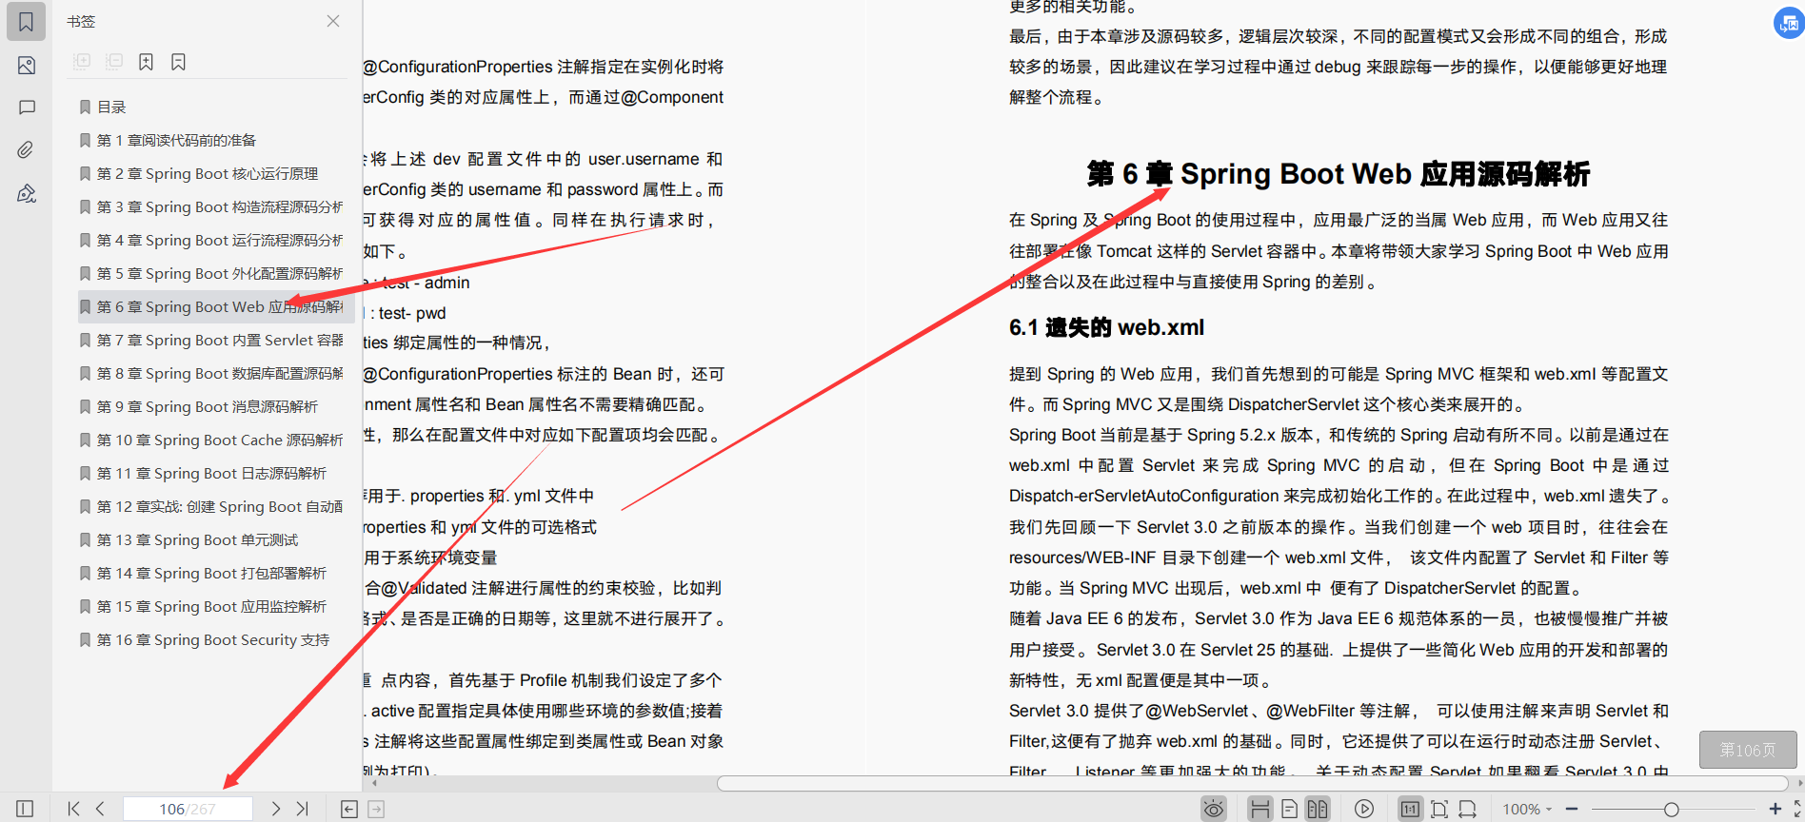
Task: Select 第 6 章 Spring Boot Web 应用 bookmark
Action: point(215,306)
